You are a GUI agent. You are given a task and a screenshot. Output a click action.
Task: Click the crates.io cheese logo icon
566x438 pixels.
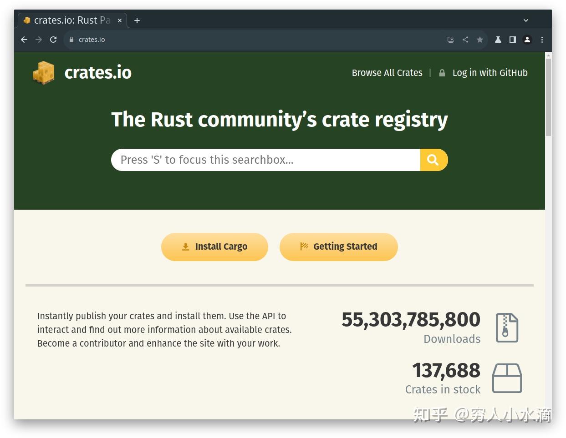coord(44,73)
